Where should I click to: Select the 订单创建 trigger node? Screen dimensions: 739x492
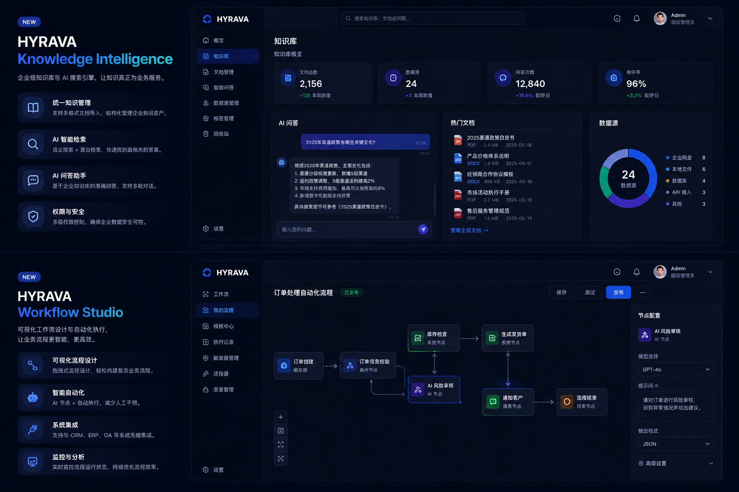coord(298,366)
